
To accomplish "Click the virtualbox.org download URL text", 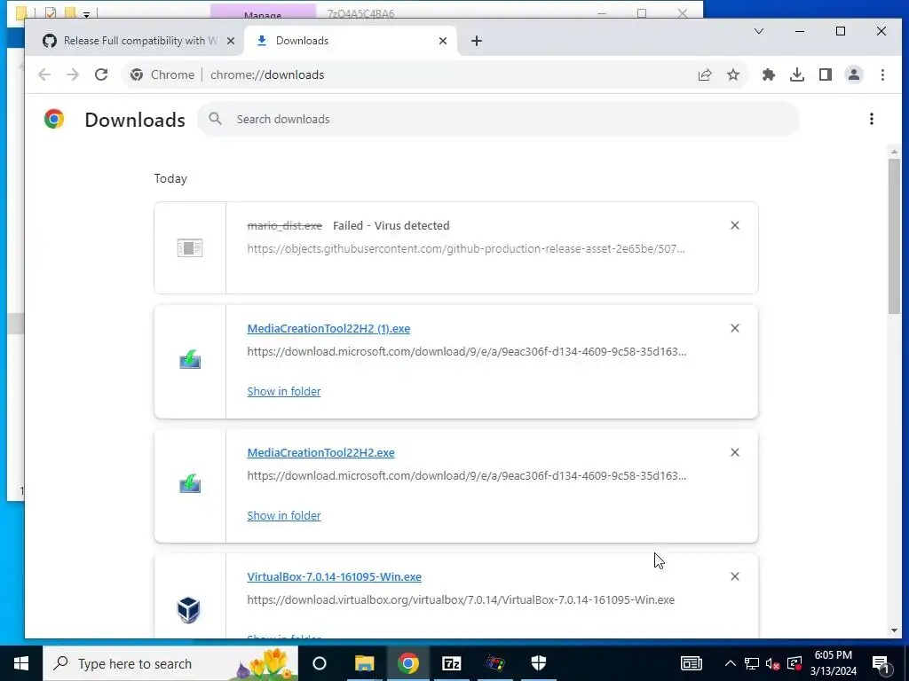I will point(461,600).
